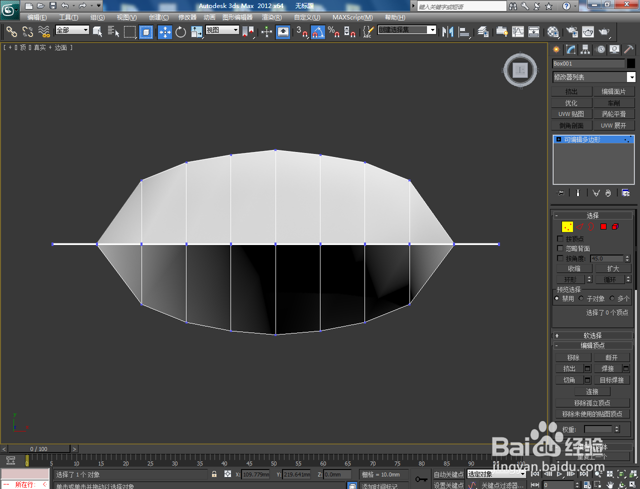Viewport: 640px width, 489px height.
Task: Toggle the Window/Crossing selection mode
Action: click(146, 32)
